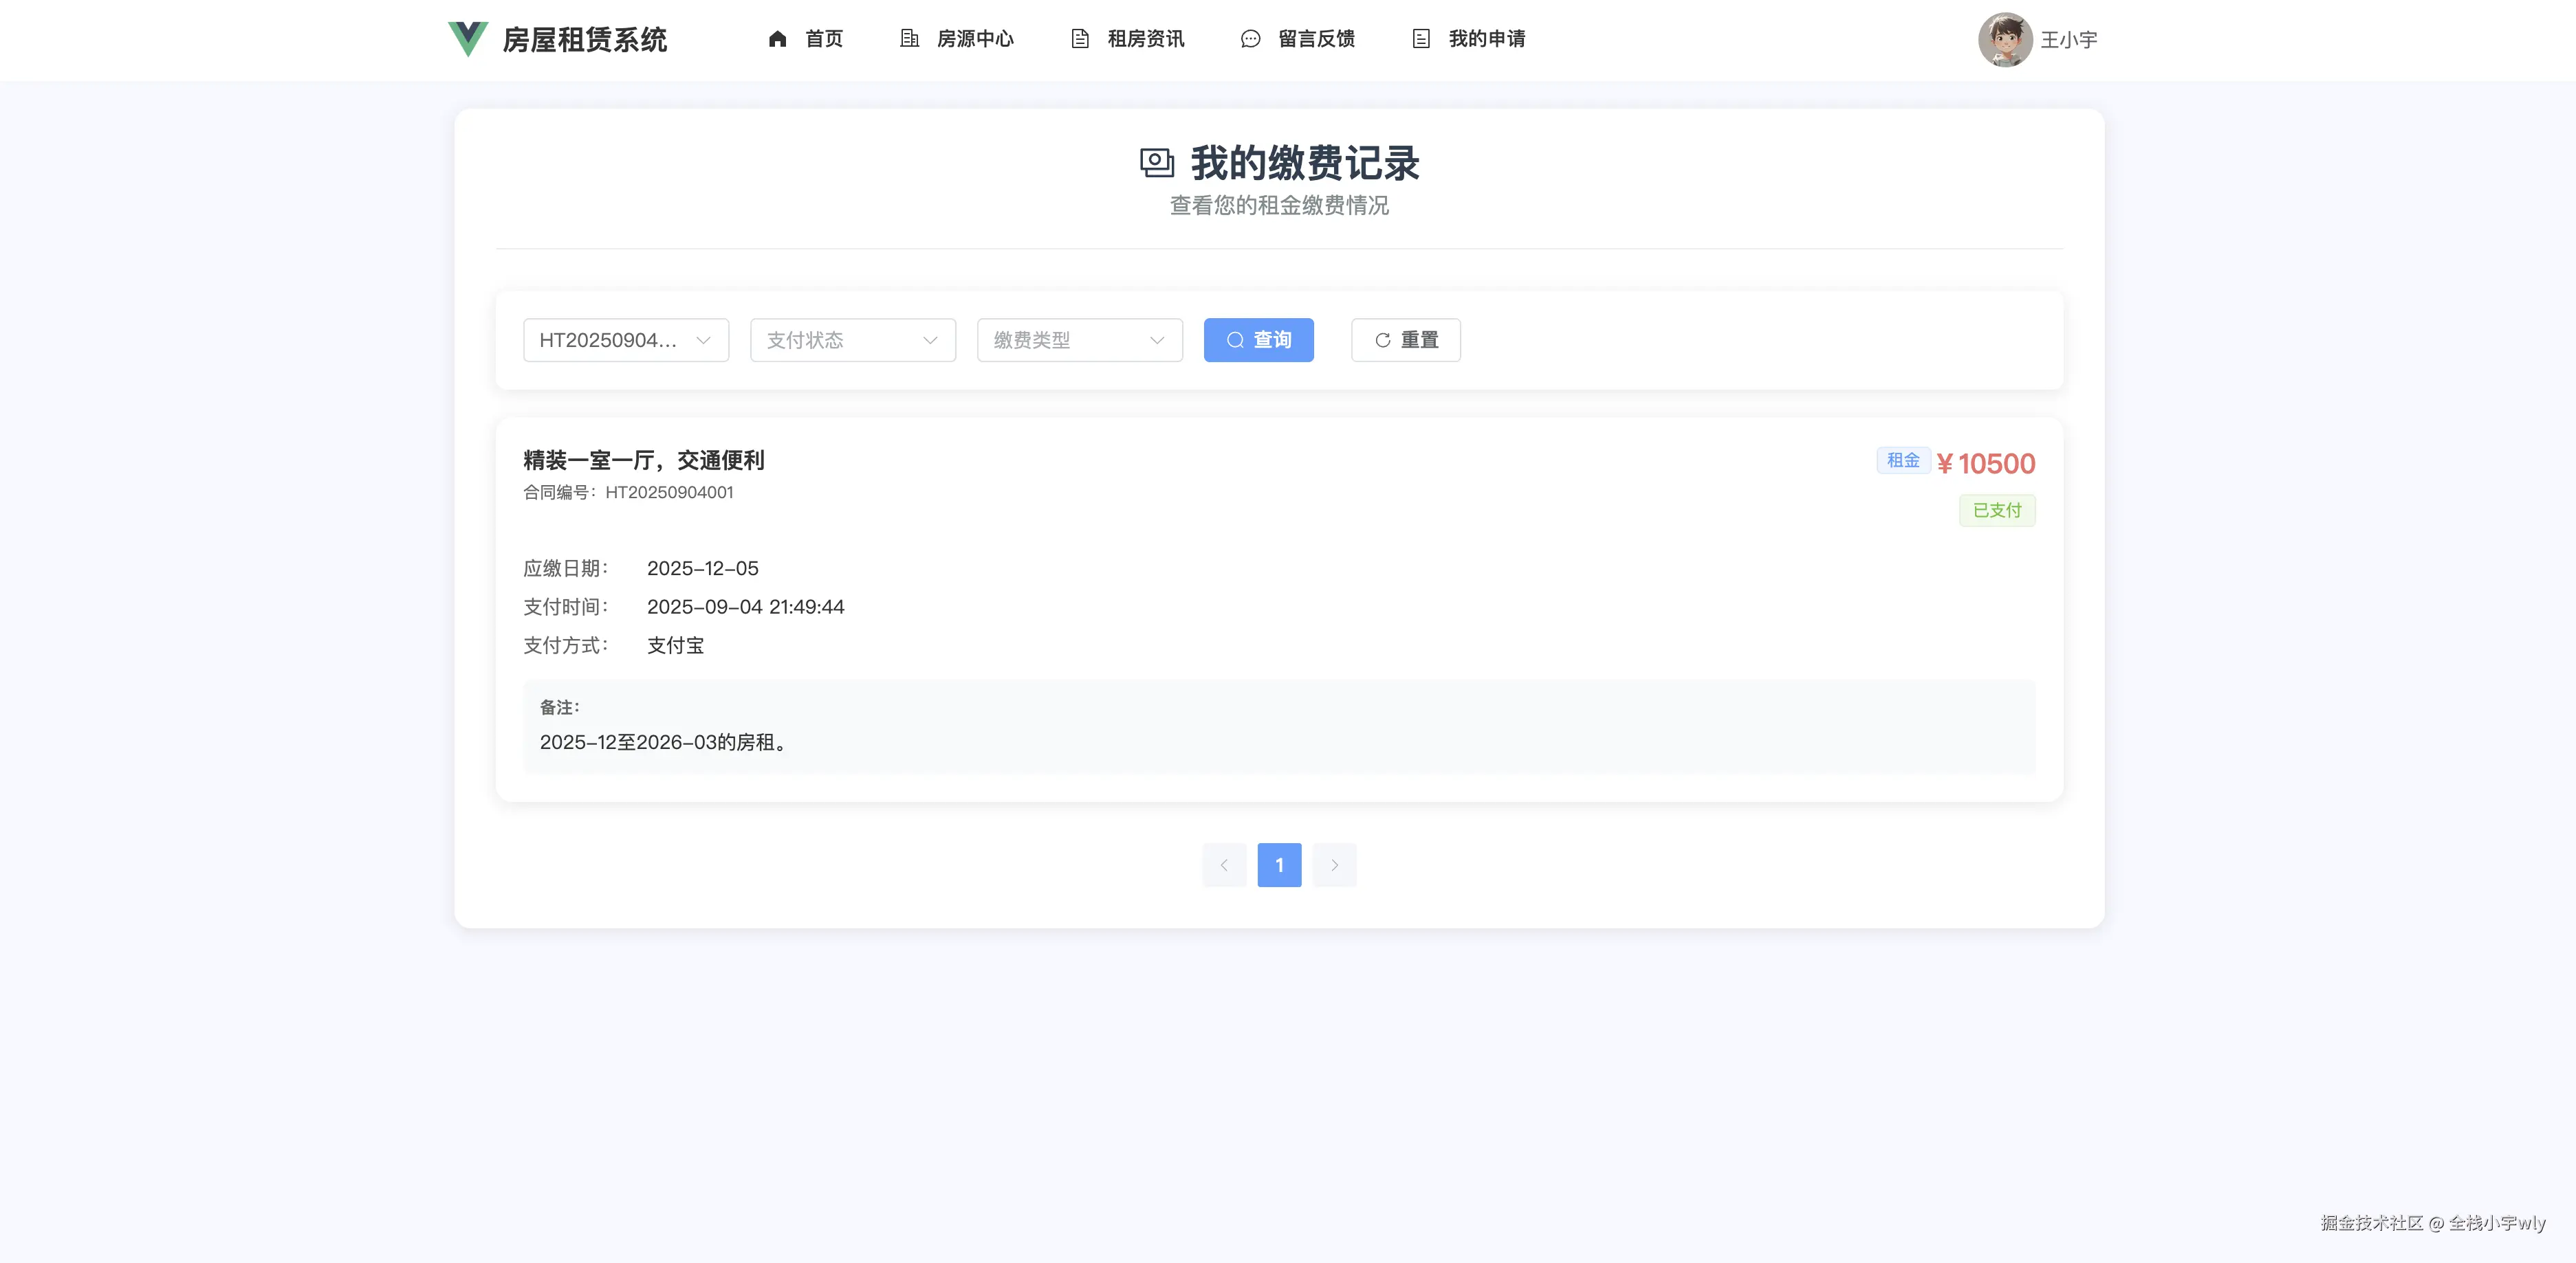Click the search magnifier icon inside the 查询 button
The height and width of the screenshot is (1263, 2576).
tap(1235, 339)
